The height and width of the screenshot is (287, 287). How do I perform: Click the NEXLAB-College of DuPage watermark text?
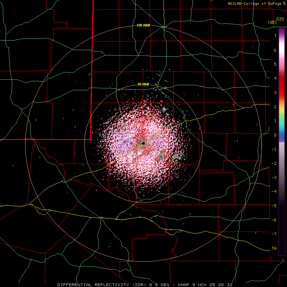pyautogui.click(x=256, y=4)
